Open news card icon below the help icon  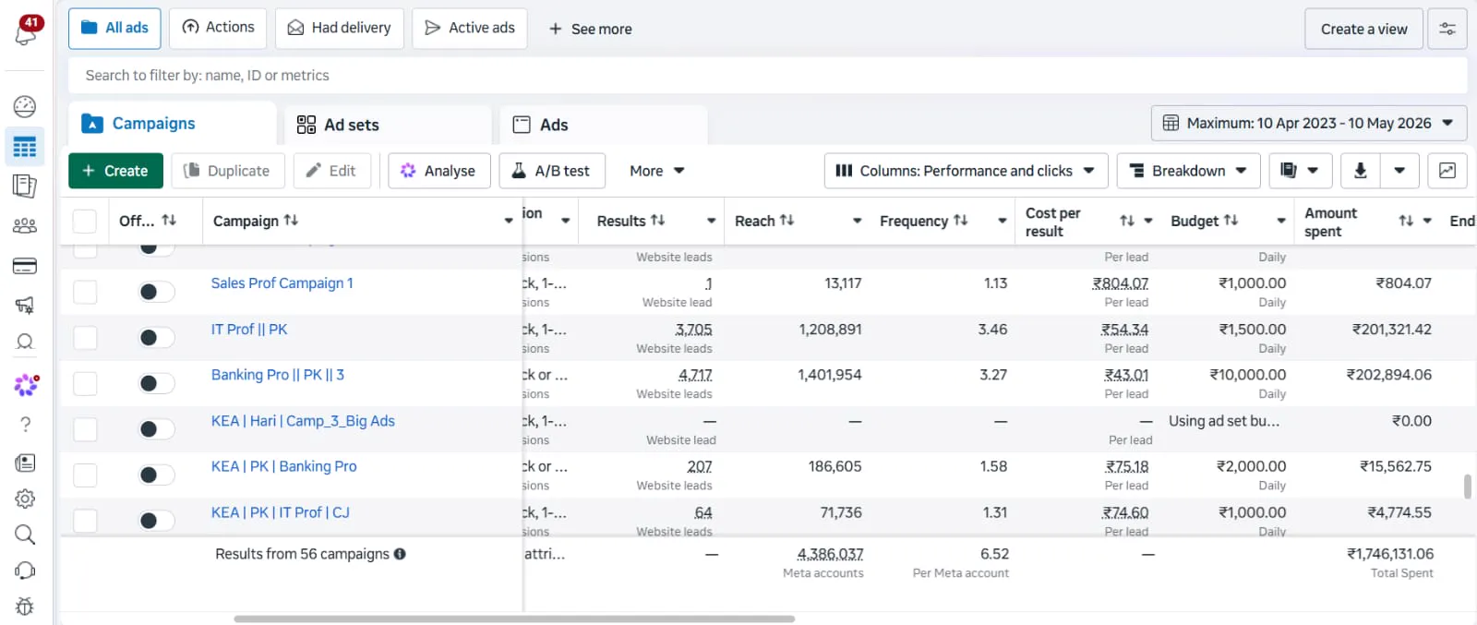coord(25,463)
